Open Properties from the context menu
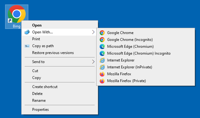The image size is (200, 118). tap(40, 110)
